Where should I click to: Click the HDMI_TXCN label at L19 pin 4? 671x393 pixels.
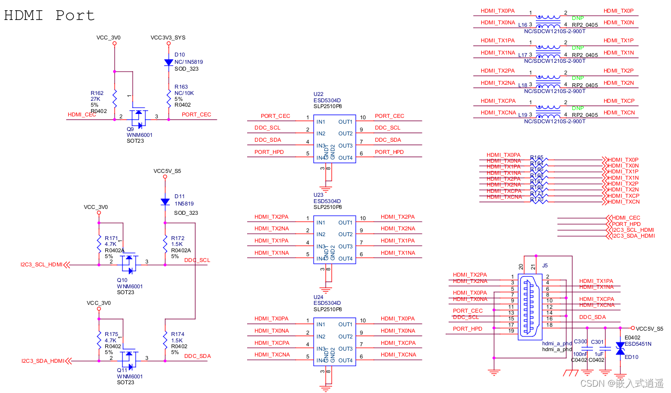pyautogui.click(x=619, y=112)
